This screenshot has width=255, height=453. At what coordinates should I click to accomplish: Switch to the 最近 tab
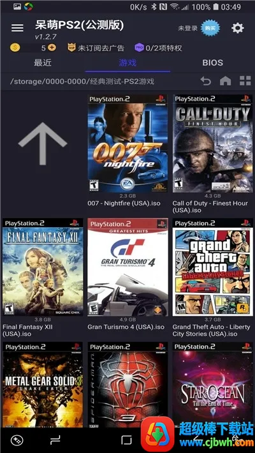pos(43,63)
